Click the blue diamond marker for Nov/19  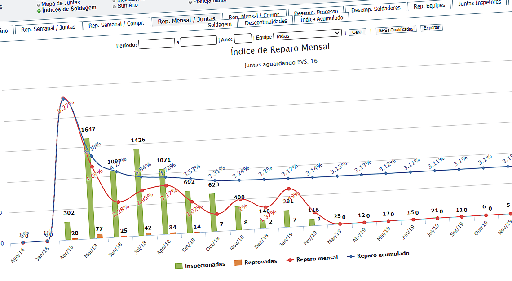(x=508, y=166)
